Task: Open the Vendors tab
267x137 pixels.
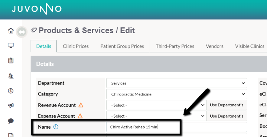Action: tap(215, 46)
